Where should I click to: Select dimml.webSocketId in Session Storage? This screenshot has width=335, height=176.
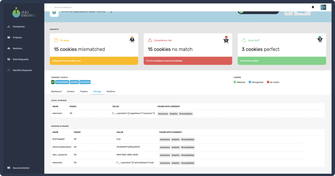point(62,147)
